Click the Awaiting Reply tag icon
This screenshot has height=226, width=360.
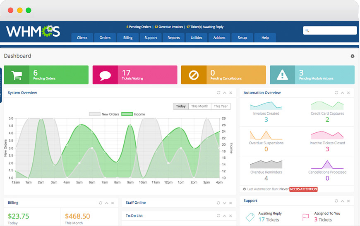tap(250, 217)
